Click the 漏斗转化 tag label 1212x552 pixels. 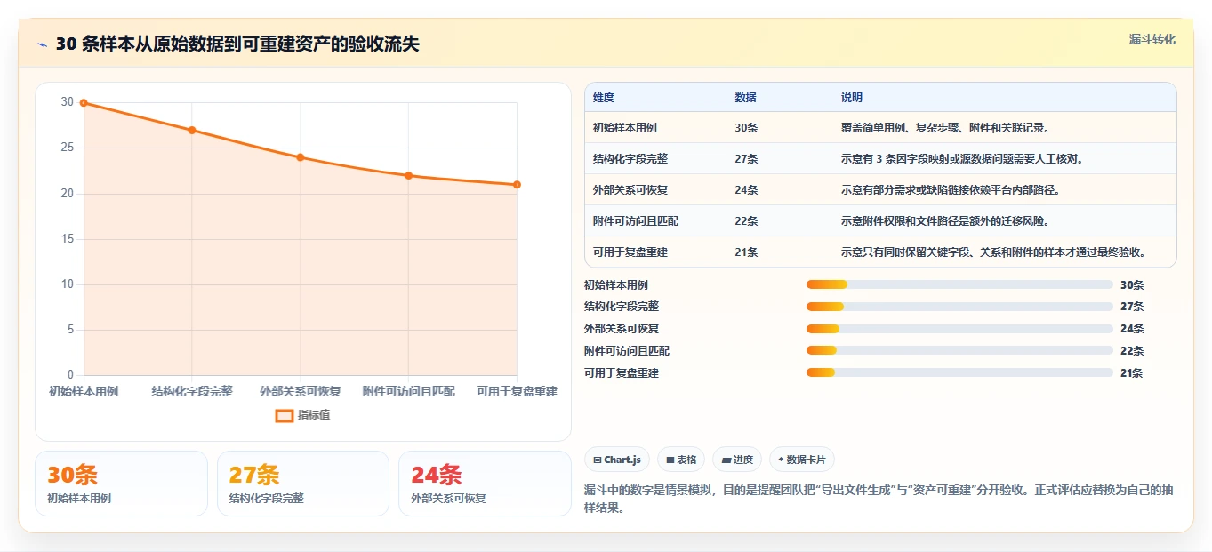click(x=1152, y=39)
